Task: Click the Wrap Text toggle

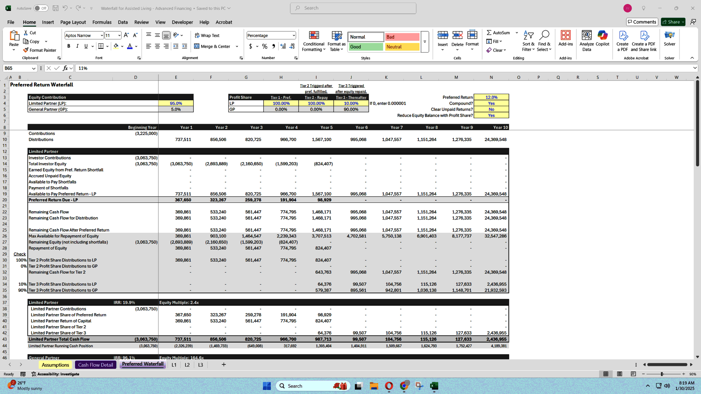Action: click(x=207, y=35)
